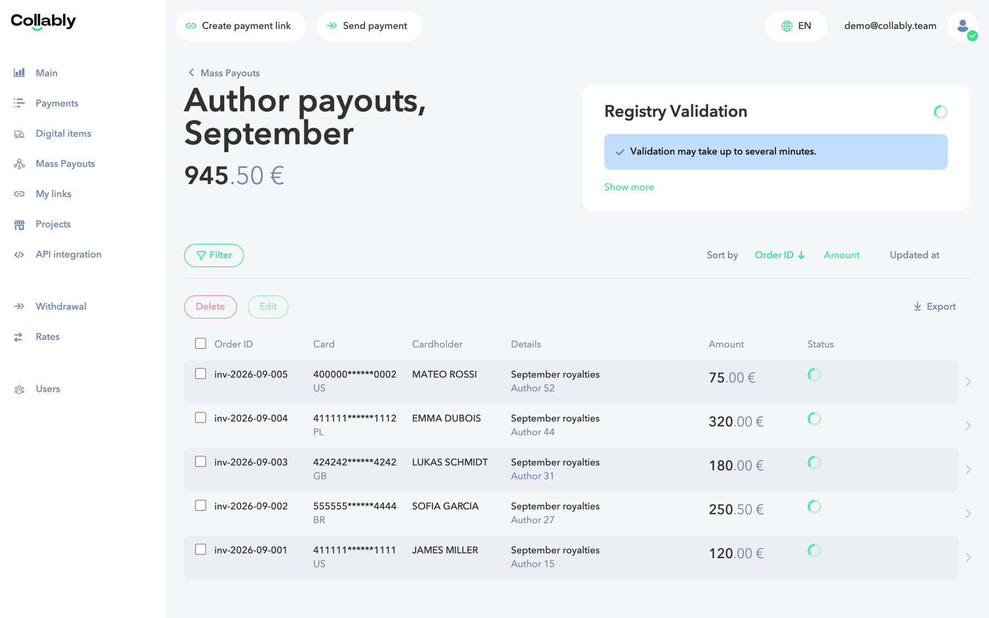The height and width of the screenshot is (618, 989).
Task: Click the demo@collably.team account email
Action: click(x=890, y=26)
